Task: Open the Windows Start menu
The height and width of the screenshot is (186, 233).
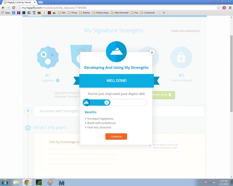Action: click(5, 183)
